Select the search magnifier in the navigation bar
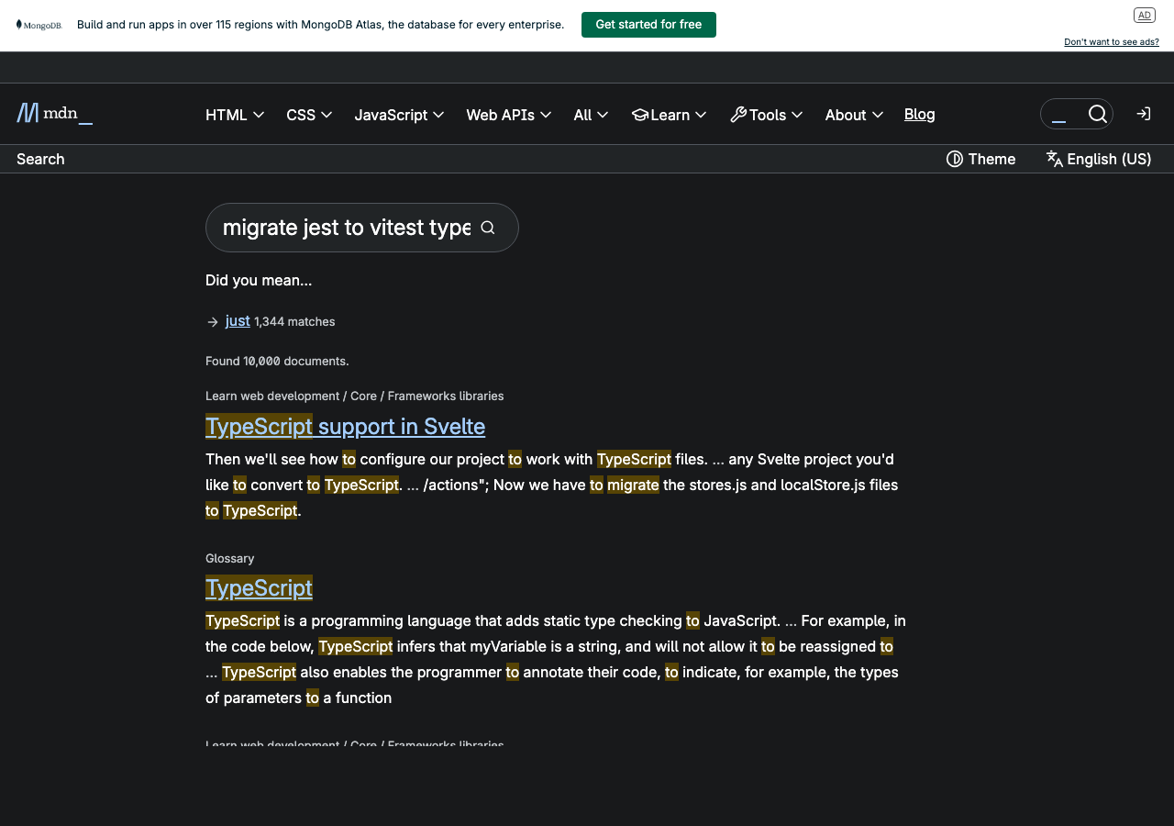 coord(1098,113)
